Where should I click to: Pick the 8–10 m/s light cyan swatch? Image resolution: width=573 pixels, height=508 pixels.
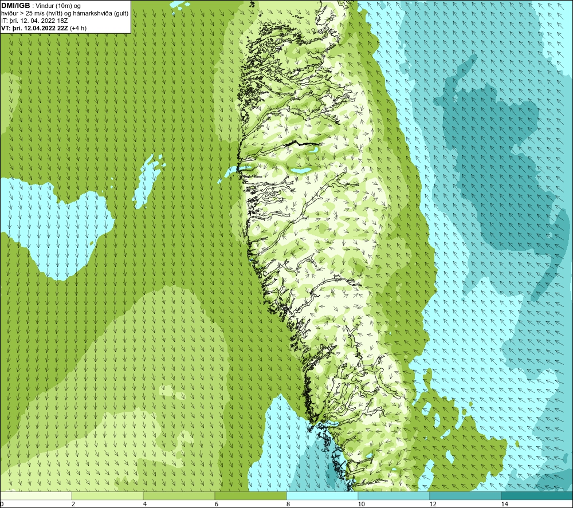click(x=322, y=495)
